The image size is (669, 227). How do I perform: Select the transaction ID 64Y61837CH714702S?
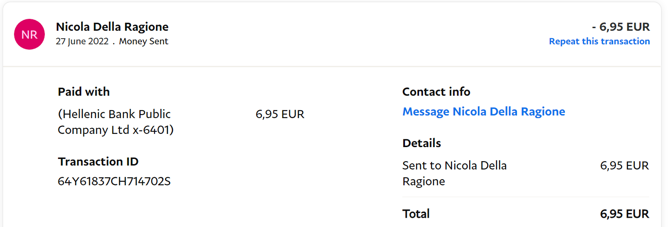114,181
